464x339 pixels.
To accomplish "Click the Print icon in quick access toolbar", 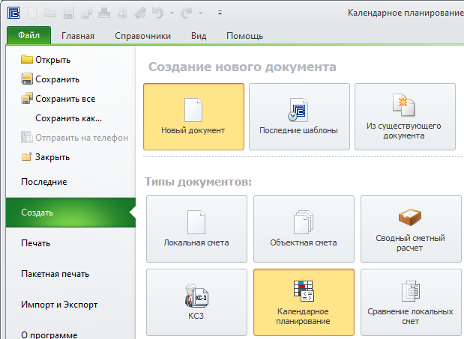I will [104, 13].
